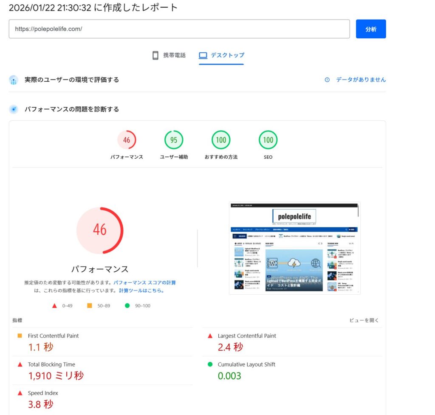Click the desktop monitor icon
This screenshot has height=415, width=435.
[x=203, y=56]
